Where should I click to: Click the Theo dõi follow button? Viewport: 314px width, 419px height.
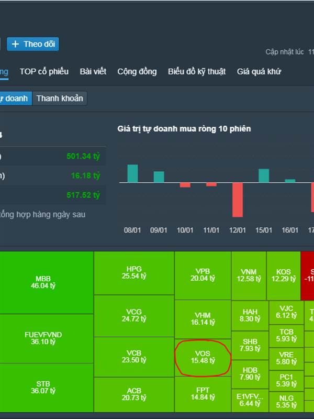32,44
